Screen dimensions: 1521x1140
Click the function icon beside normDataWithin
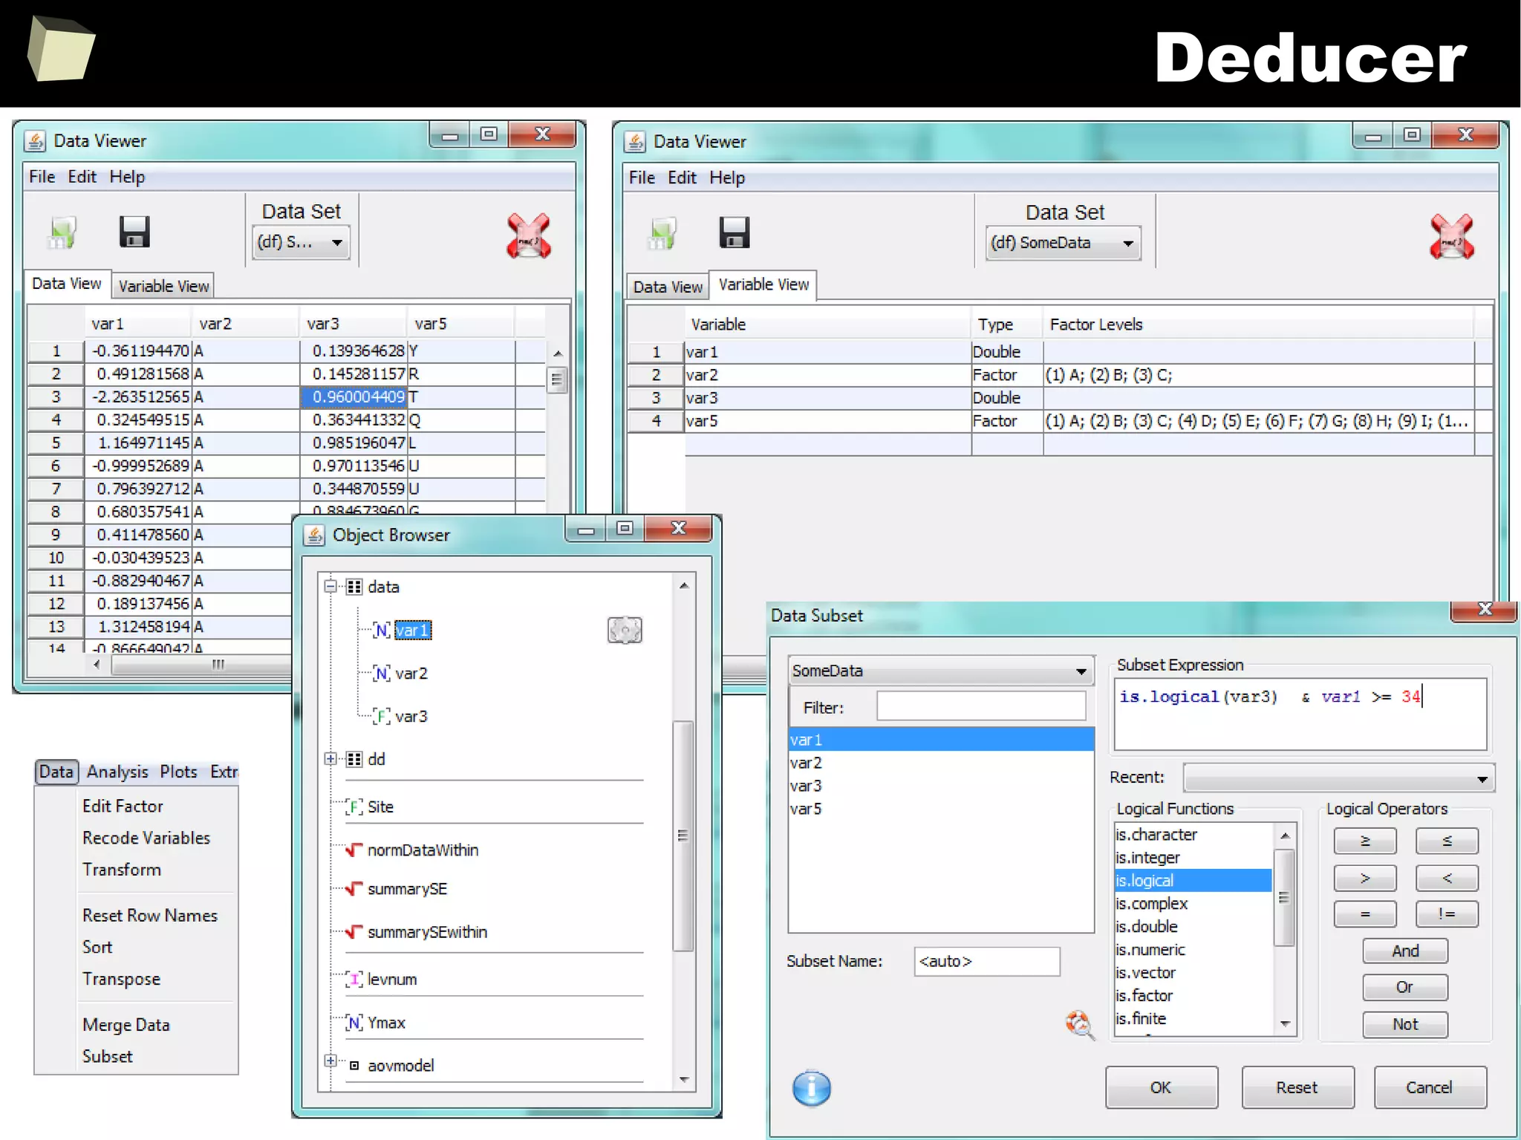pos(354,850)
